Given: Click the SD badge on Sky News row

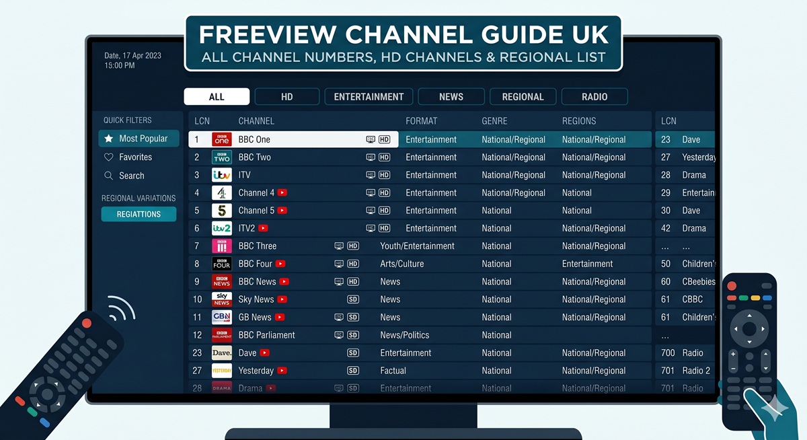Looking at the screenshot, I should (x=353, y=299).
